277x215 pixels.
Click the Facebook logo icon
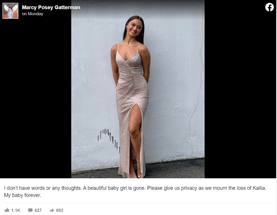point(269,7)
